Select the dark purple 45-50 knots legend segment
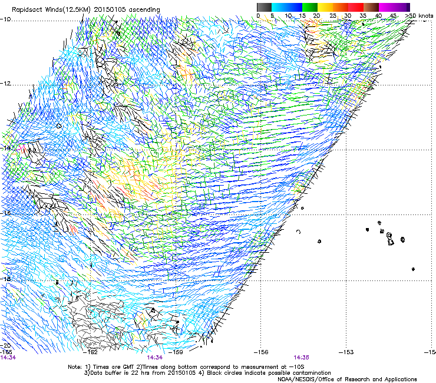The height and width of the screenshot is (383, 436). tap(402, 7)
